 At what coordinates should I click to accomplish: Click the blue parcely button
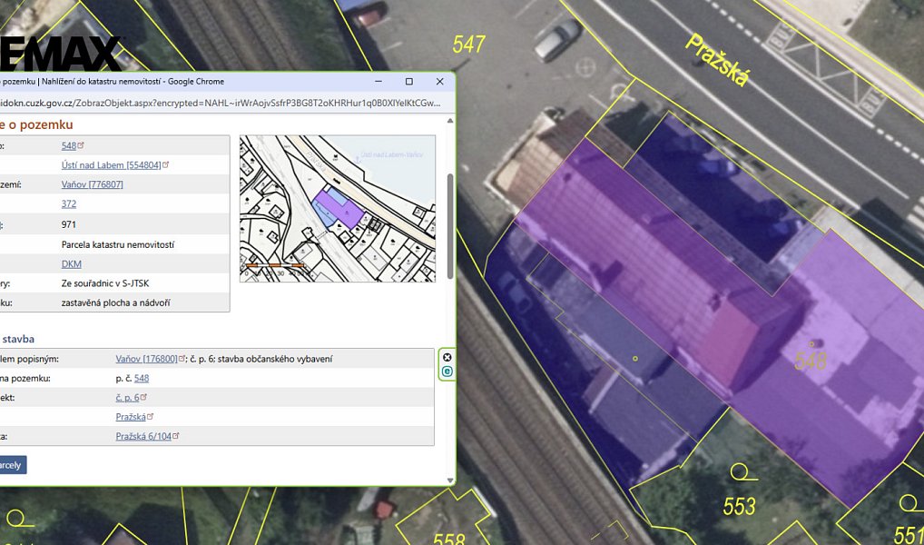tap(11, 465)
